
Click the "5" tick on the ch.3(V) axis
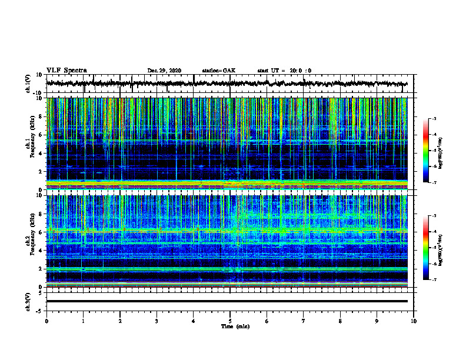tap(41, 293)
